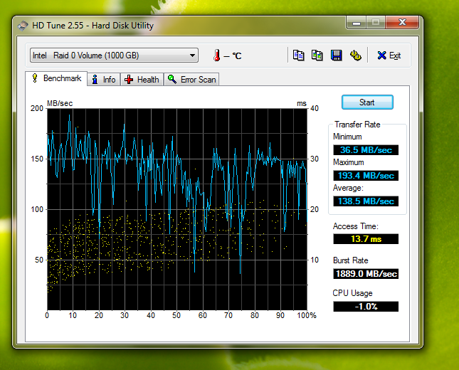Click the HD Tune title bar icon
This screenshot has width=459, height=370.
click(23, 26)
